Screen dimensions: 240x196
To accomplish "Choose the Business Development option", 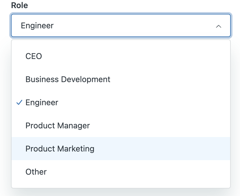I will coord(68,79).
